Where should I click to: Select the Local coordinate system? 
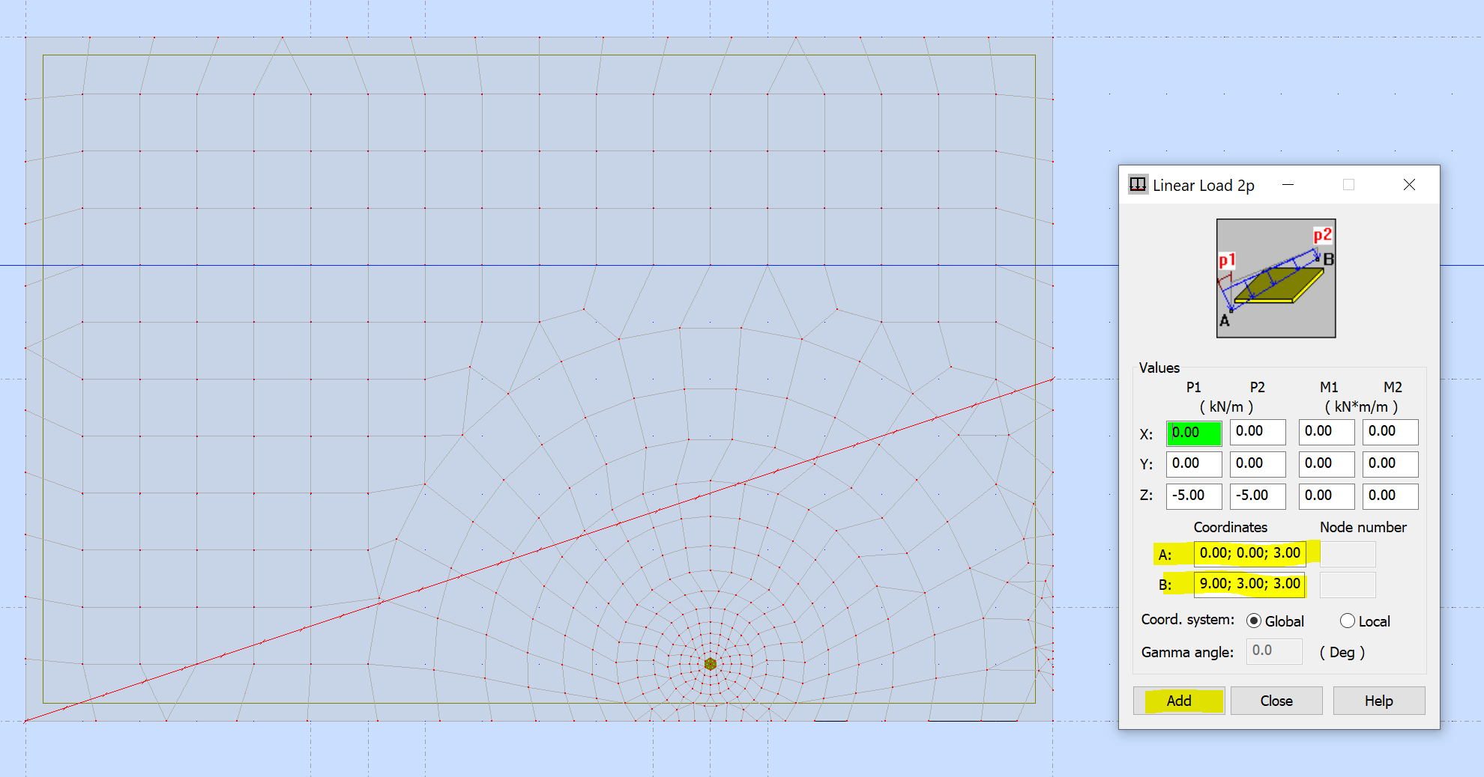point(1347,621)
